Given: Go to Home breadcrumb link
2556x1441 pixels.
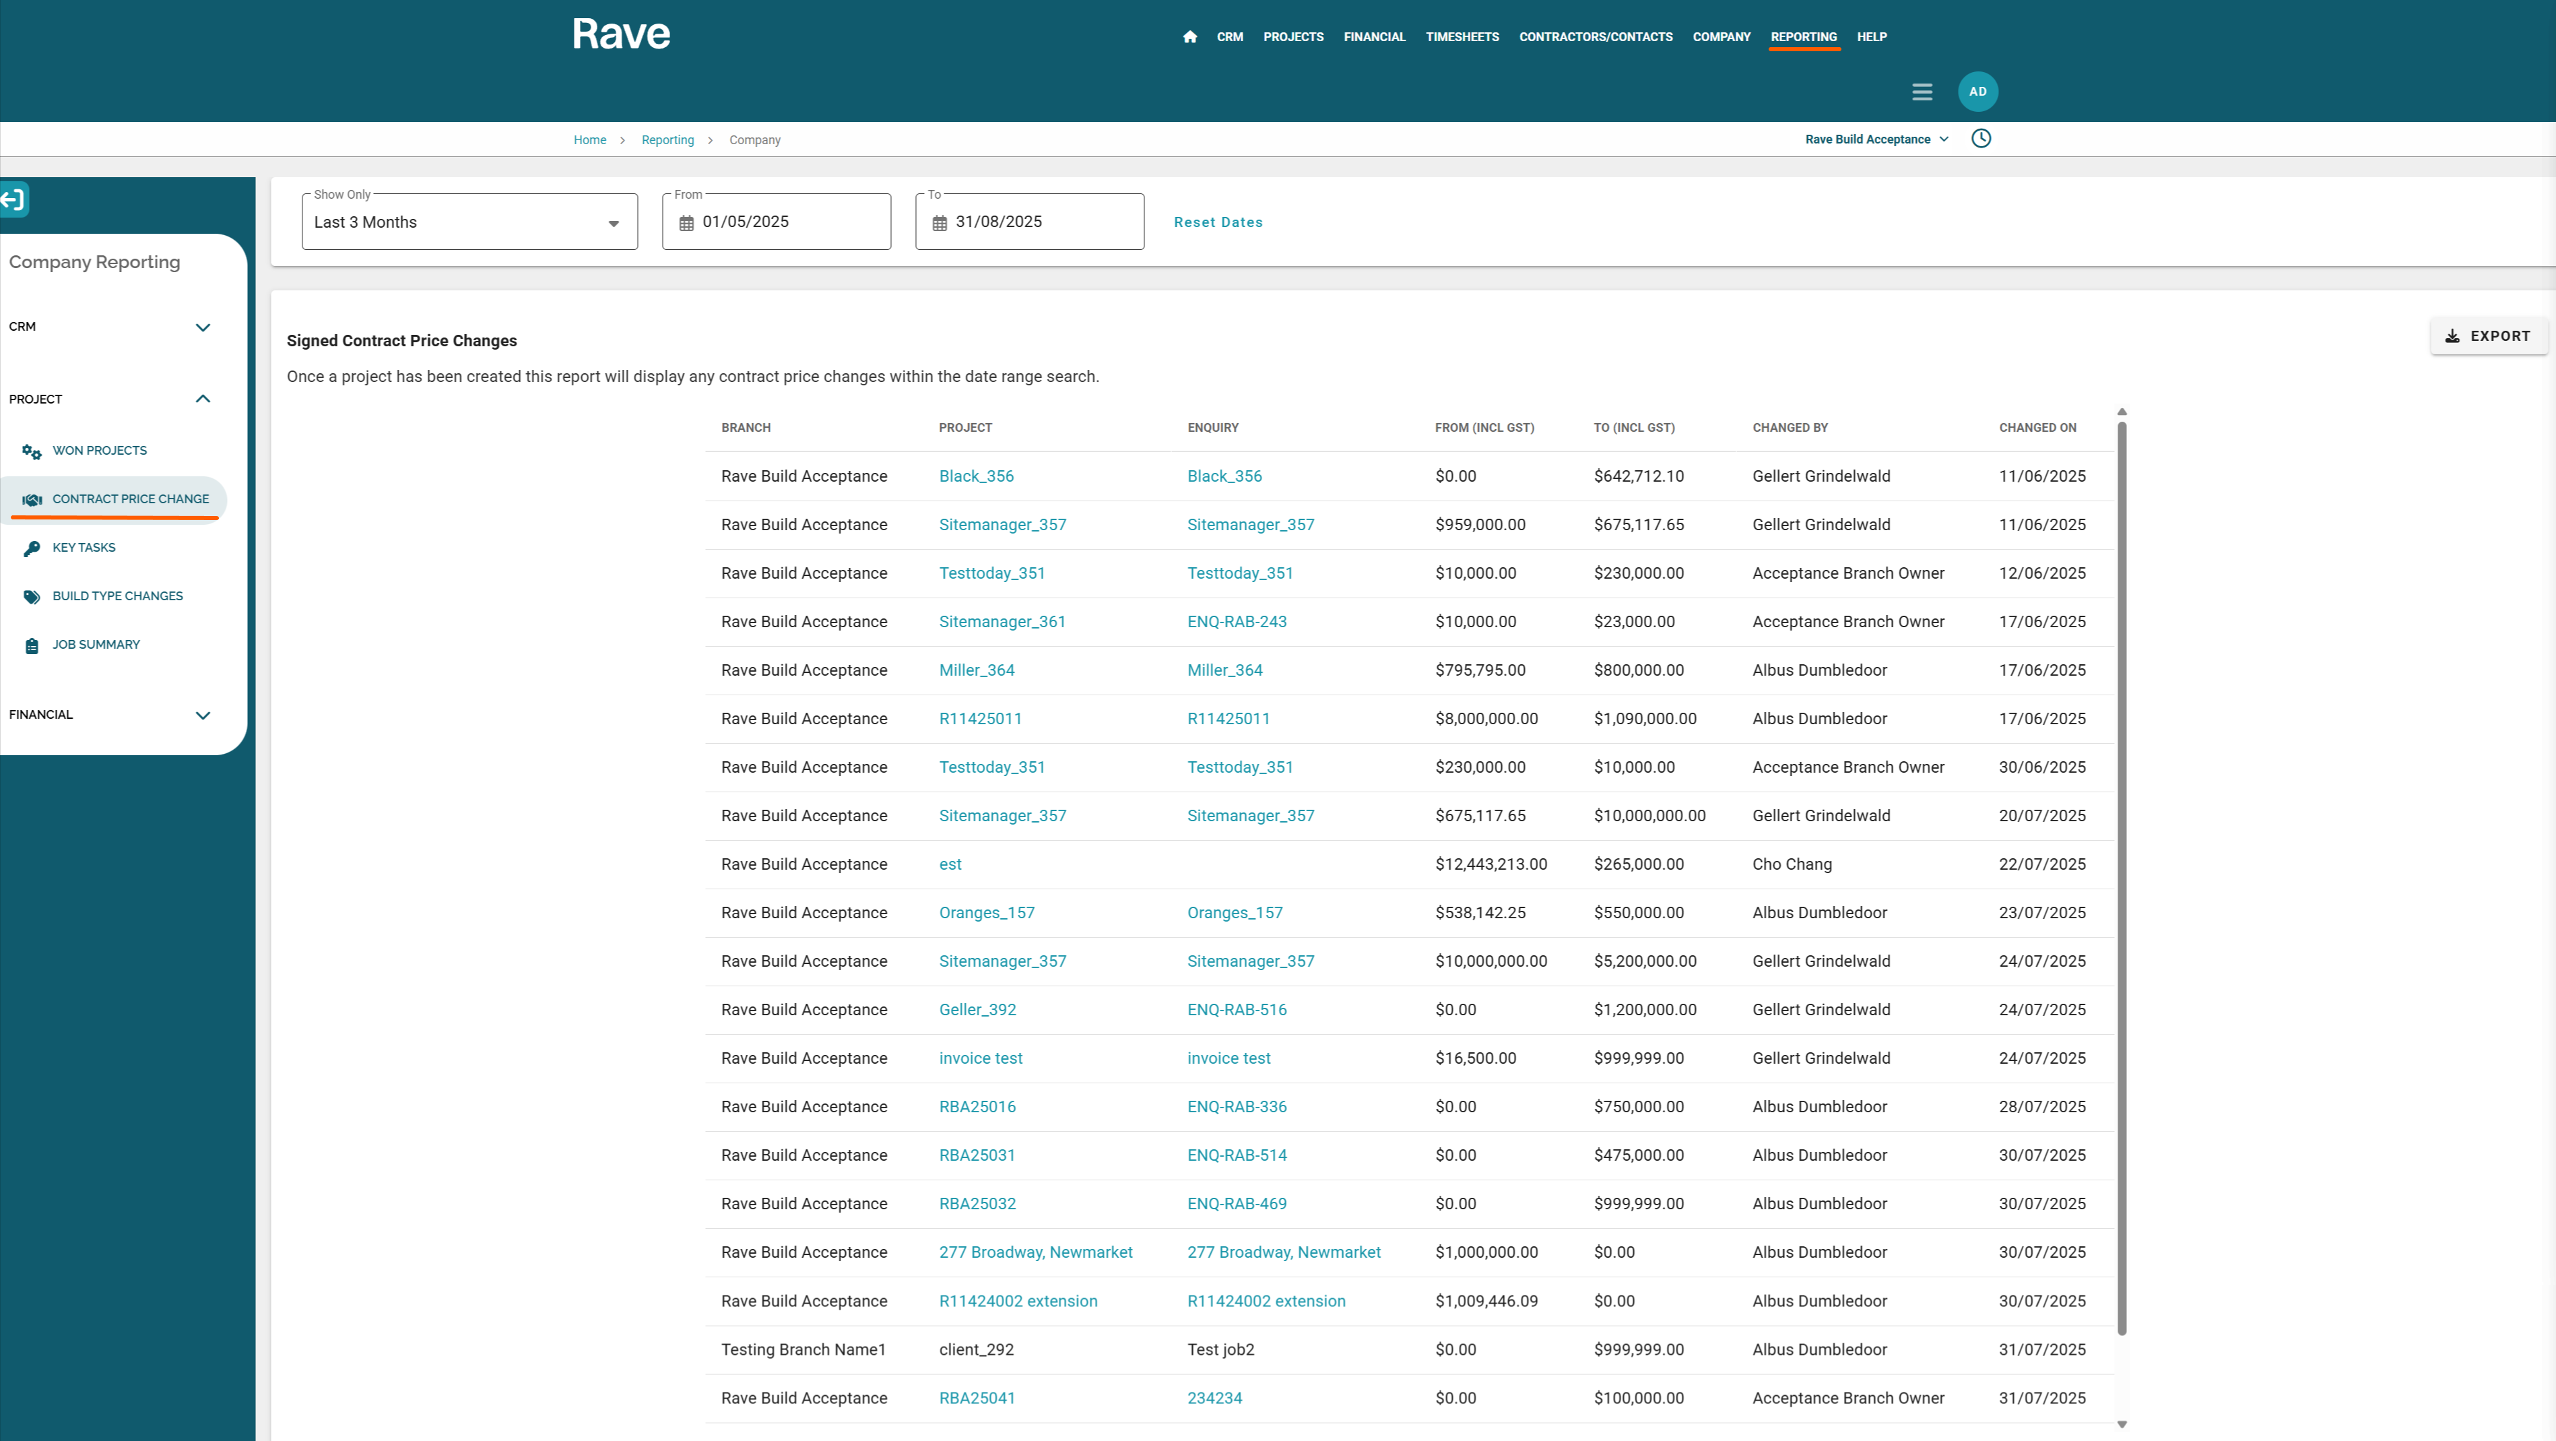Looking at the screenshot, I should click(x=589, y=140).
